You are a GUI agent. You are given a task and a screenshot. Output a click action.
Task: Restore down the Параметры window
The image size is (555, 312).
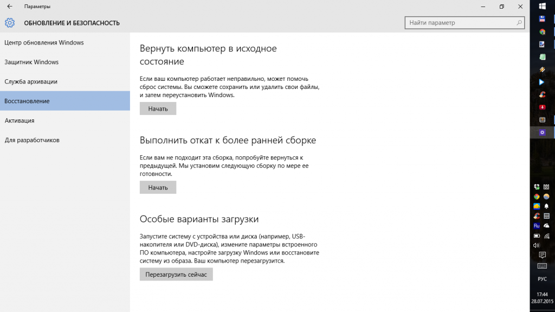(501, 7)
